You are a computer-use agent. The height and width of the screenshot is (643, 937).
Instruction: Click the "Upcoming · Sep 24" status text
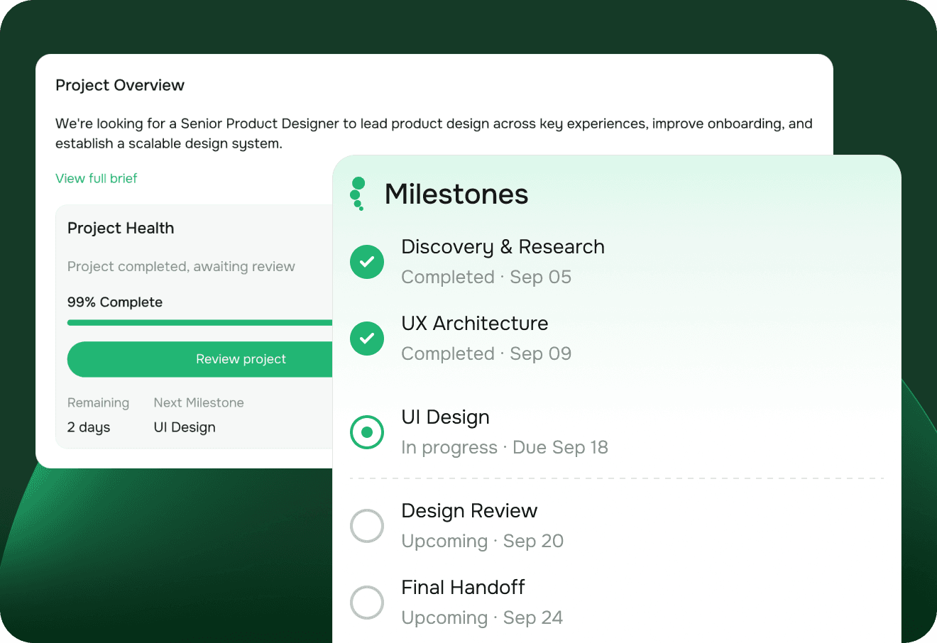[483, 617]
